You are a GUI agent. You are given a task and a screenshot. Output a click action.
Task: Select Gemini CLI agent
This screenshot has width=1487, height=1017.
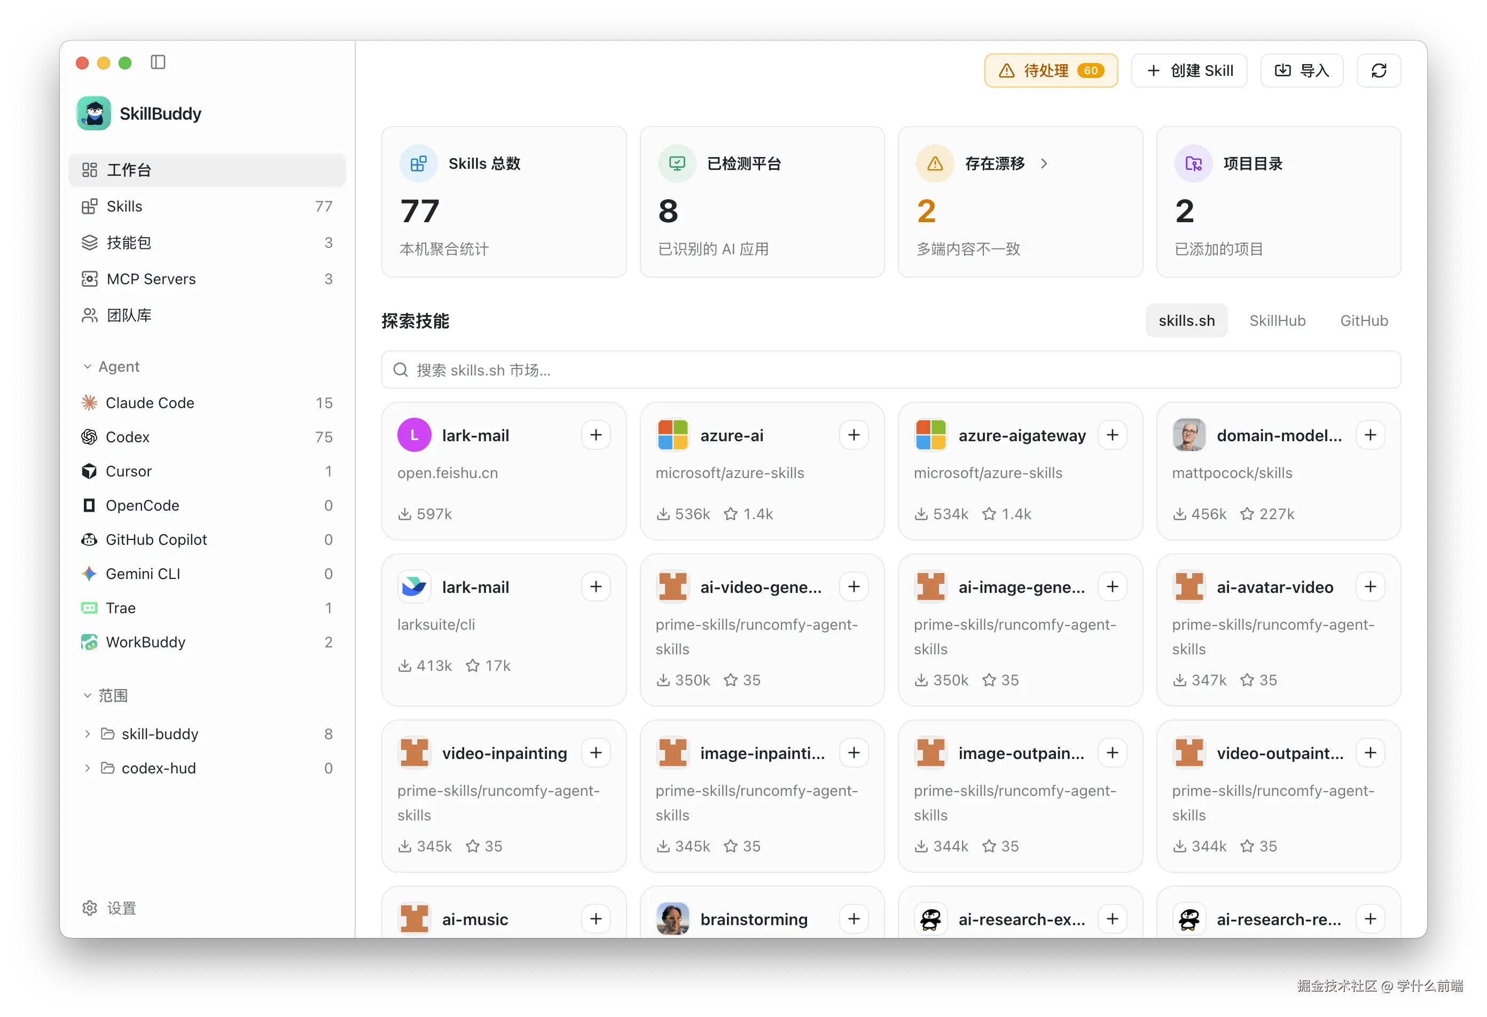pyautogui.click(x=207, y=574)
